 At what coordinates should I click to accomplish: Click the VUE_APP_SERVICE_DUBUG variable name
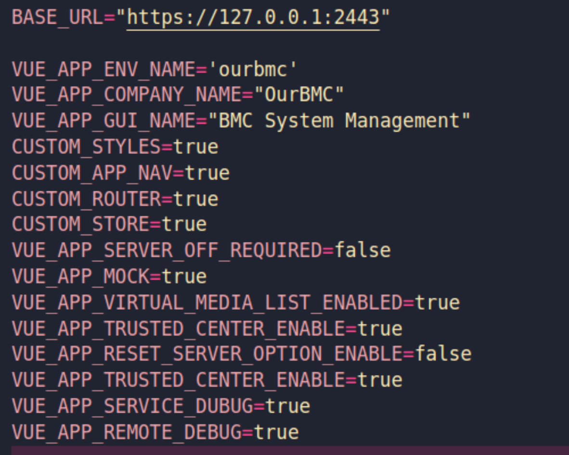coord(132,406)
